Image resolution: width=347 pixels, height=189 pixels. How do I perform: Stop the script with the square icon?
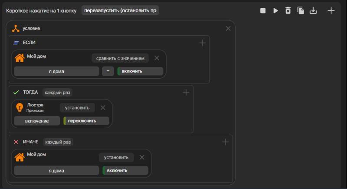[x=263, y=10]
